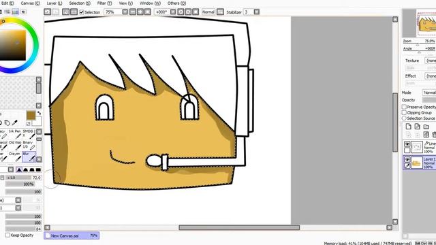This screenshot has height=245, width=436.
Task: Click the zoom in plus button
Action: 140,12
